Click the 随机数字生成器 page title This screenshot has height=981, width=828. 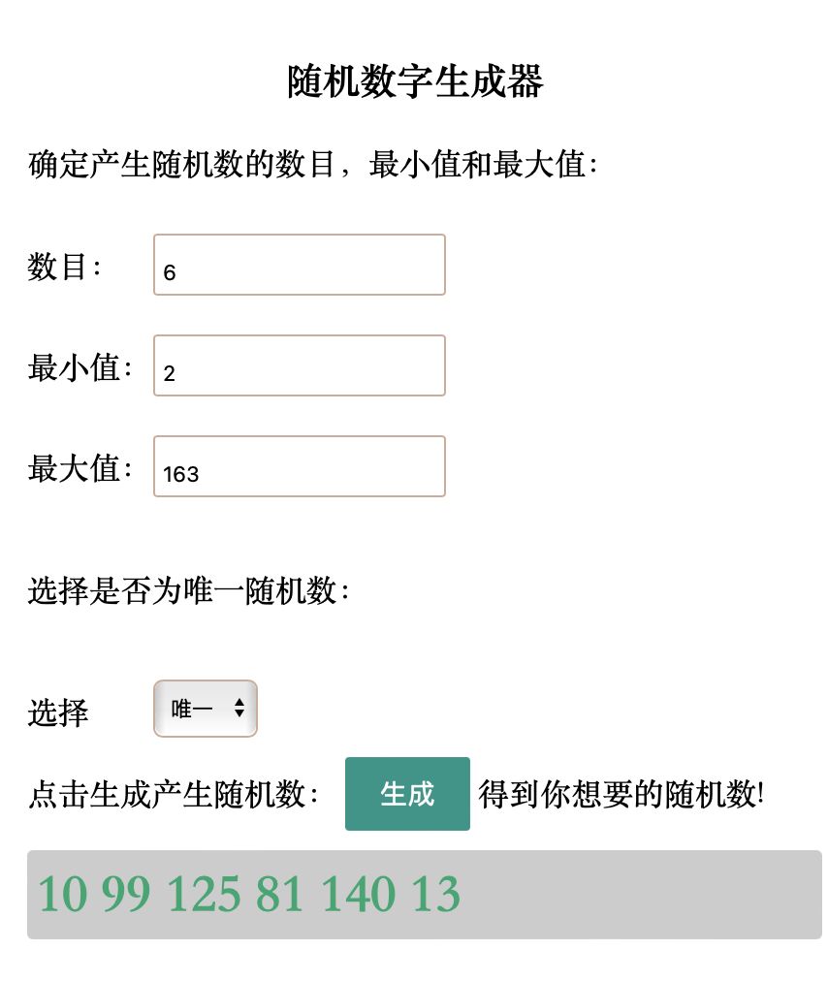[x=415, y=82]
